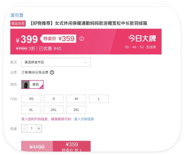Screen dimensions: 184x155
Task: Pick size XL
Action: tap(31, 110)
